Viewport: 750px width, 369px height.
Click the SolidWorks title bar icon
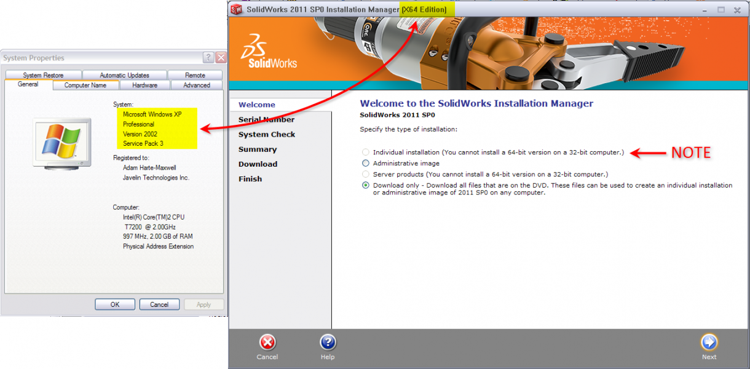[237, 9]
